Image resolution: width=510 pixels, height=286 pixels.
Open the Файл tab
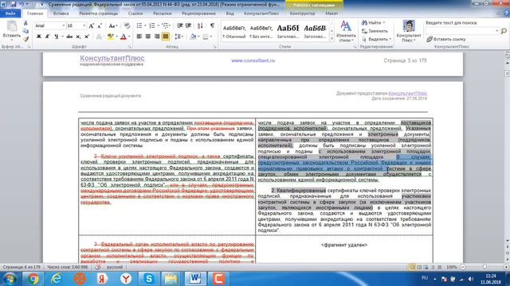[x=10, y=14]
